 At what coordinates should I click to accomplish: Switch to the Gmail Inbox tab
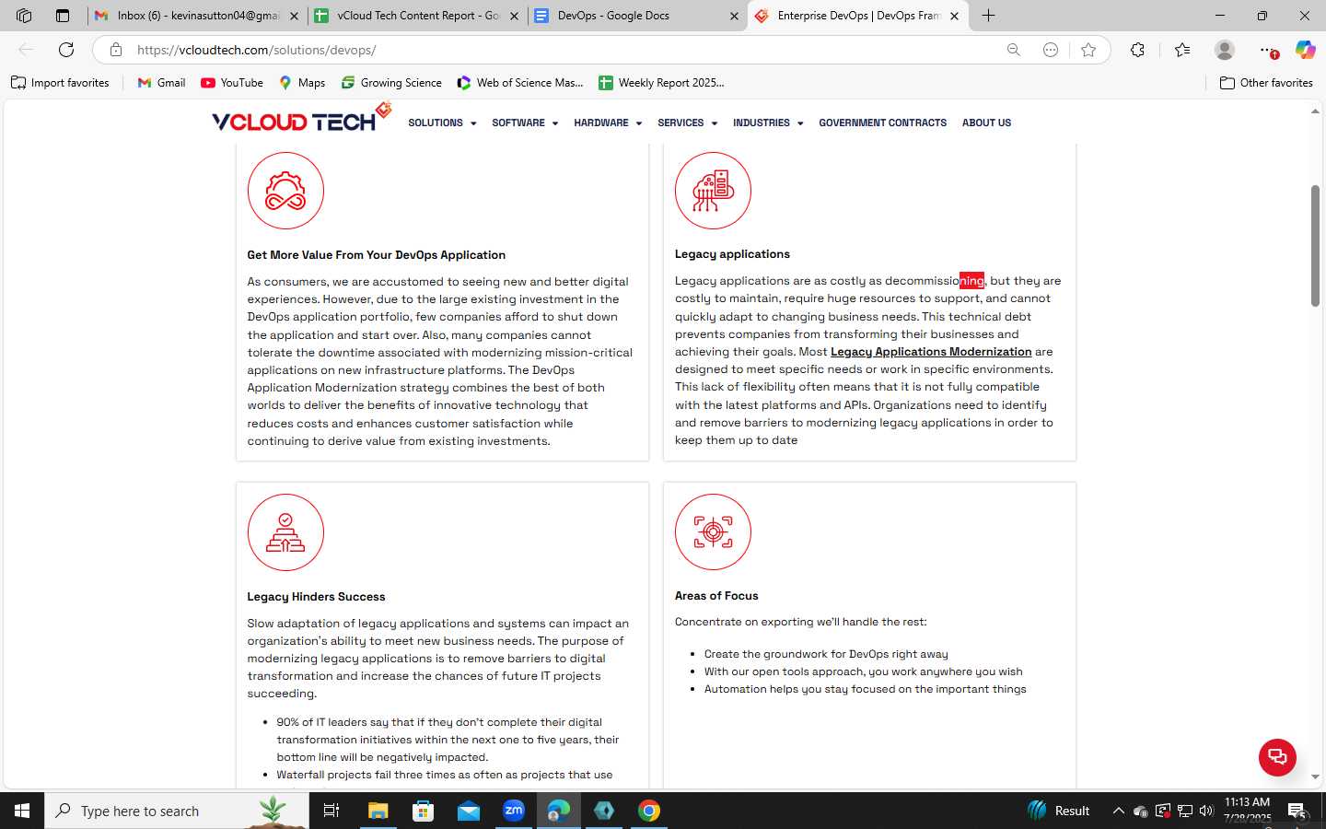click(x=198, y=16)
